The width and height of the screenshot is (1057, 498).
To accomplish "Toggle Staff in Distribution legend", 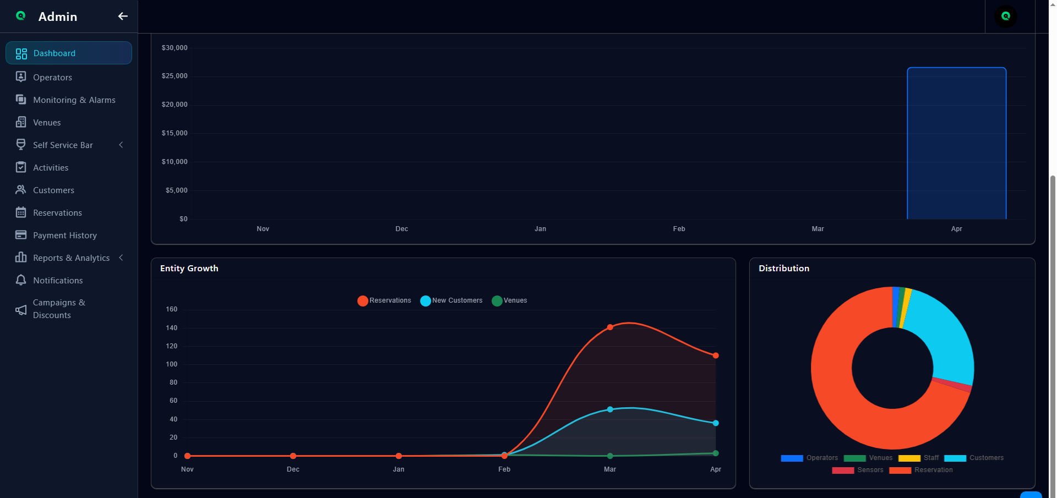I will pyautogui.click(x=918, y=458).
